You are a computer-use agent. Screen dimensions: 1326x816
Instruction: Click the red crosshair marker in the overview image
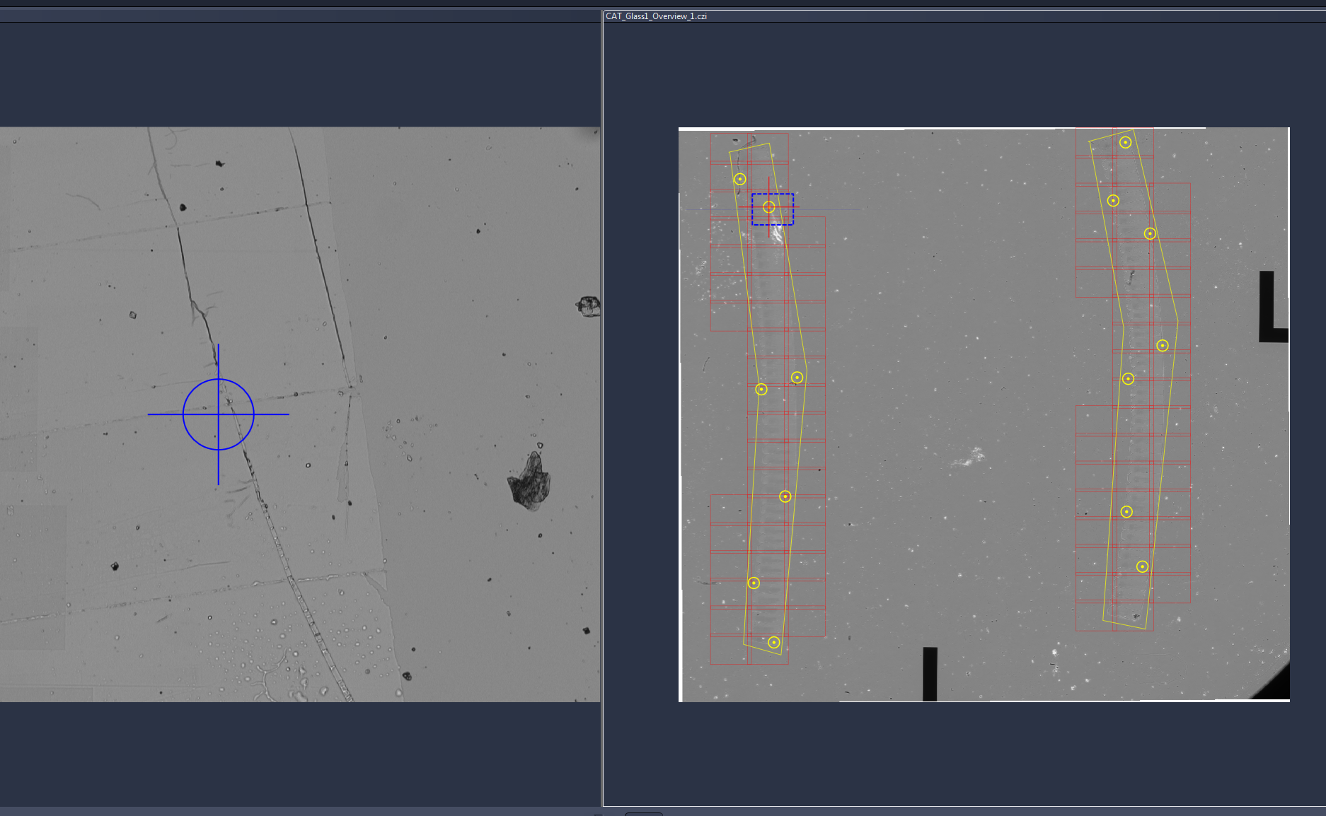click(x=768, y=206)
